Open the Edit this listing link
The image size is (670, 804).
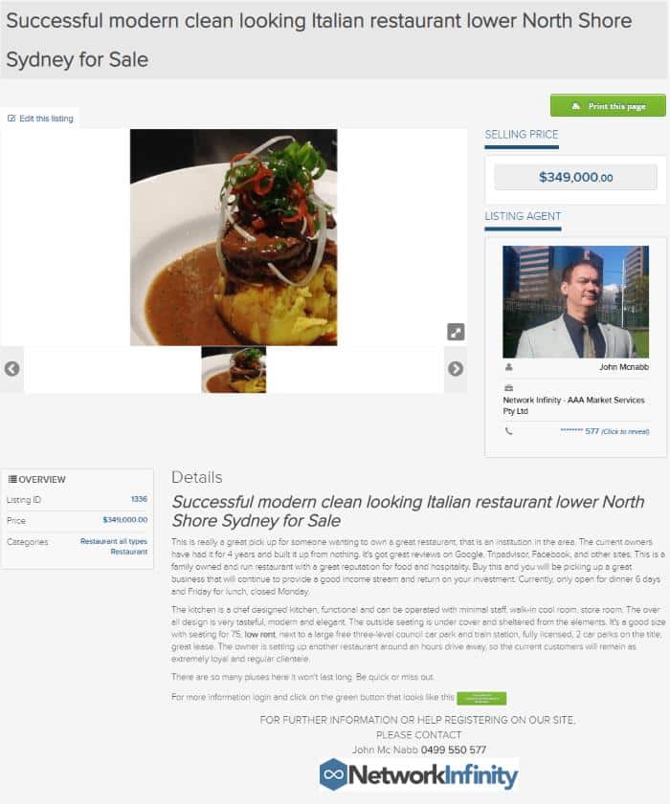click(x=46, y=119)
